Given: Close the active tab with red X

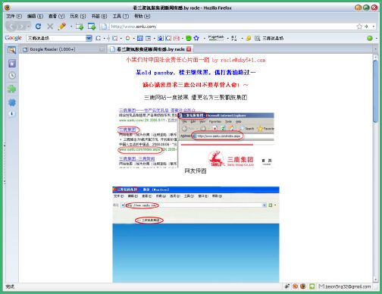Looking at the screenshot, I should click(189, 49).
